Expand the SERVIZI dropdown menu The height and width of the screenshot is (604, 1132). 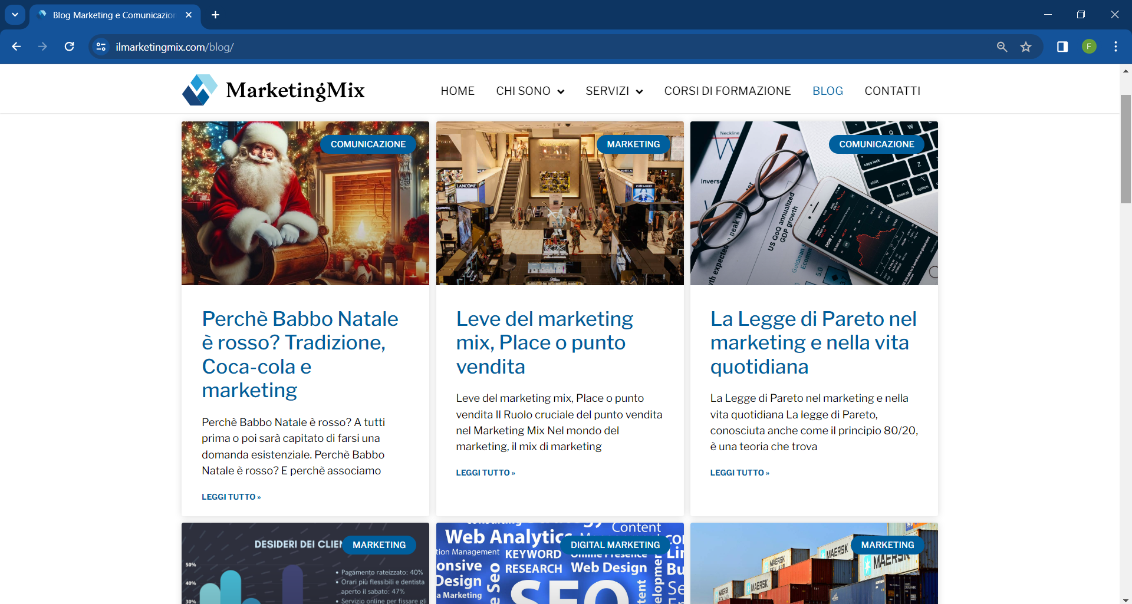614,91
